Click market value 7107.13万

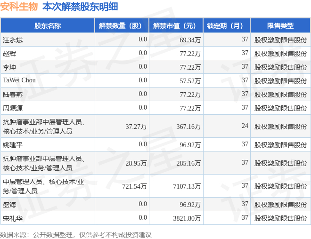coord(187,186)
